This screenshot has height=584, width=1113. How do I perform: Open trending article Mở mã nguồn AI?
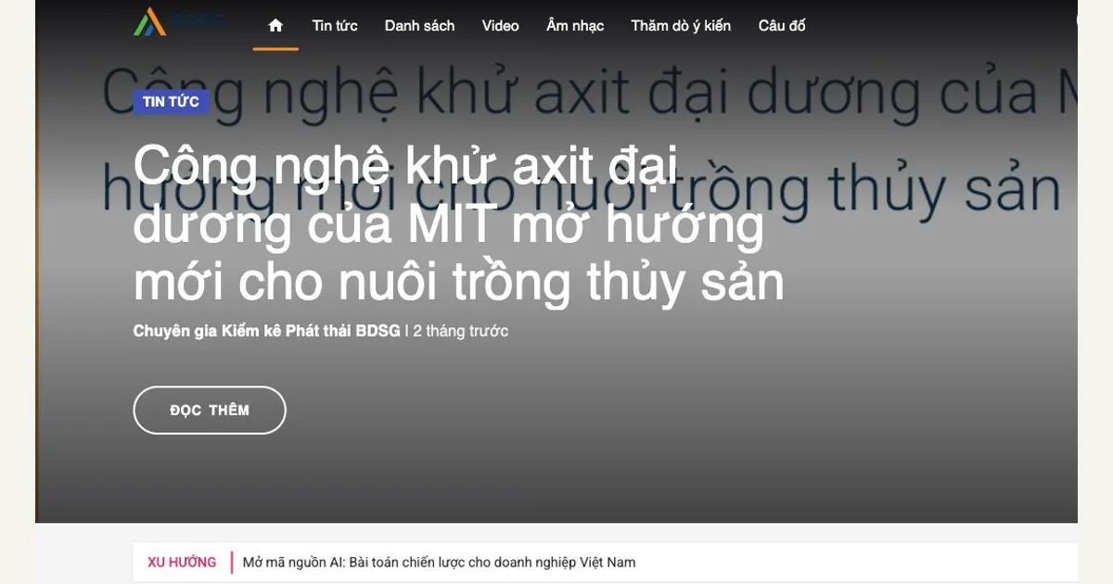(439, 562)
